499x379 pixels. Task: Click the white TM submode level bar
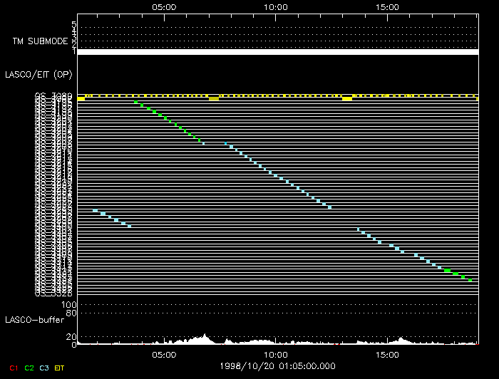[277, 52]
